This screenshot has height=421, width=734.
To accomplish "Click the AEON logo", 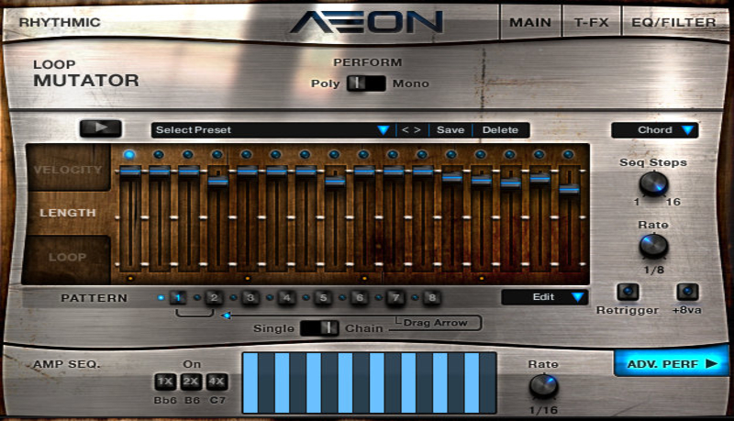I will tap(366, 22).
